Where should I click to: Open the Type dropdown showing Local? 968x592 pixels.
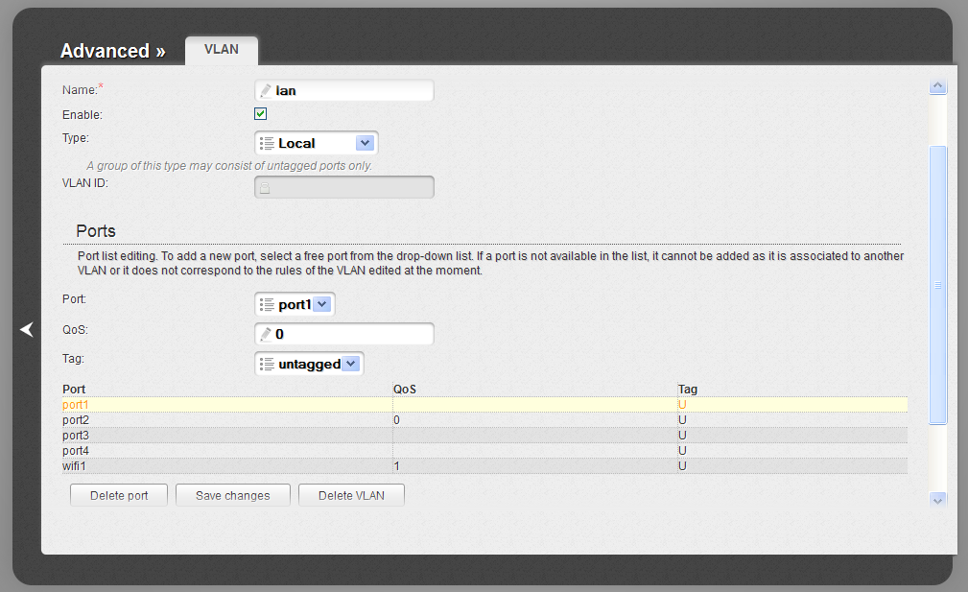point(316,143)
